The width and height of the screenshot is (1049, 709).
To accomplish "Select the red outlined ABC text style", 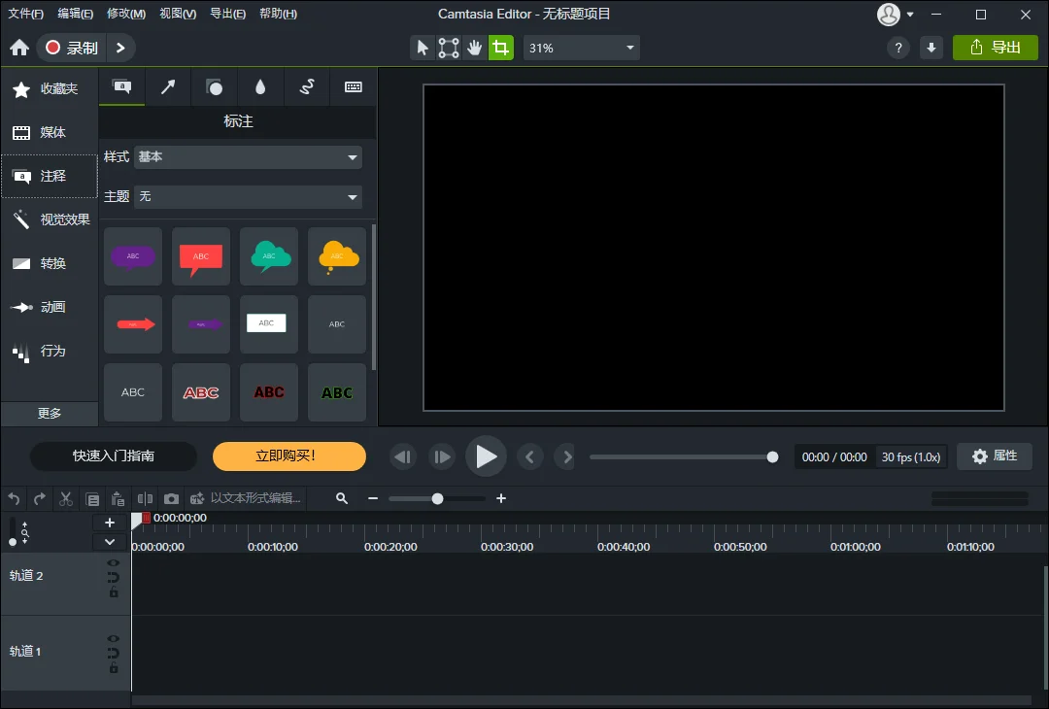I will point(201,392).
